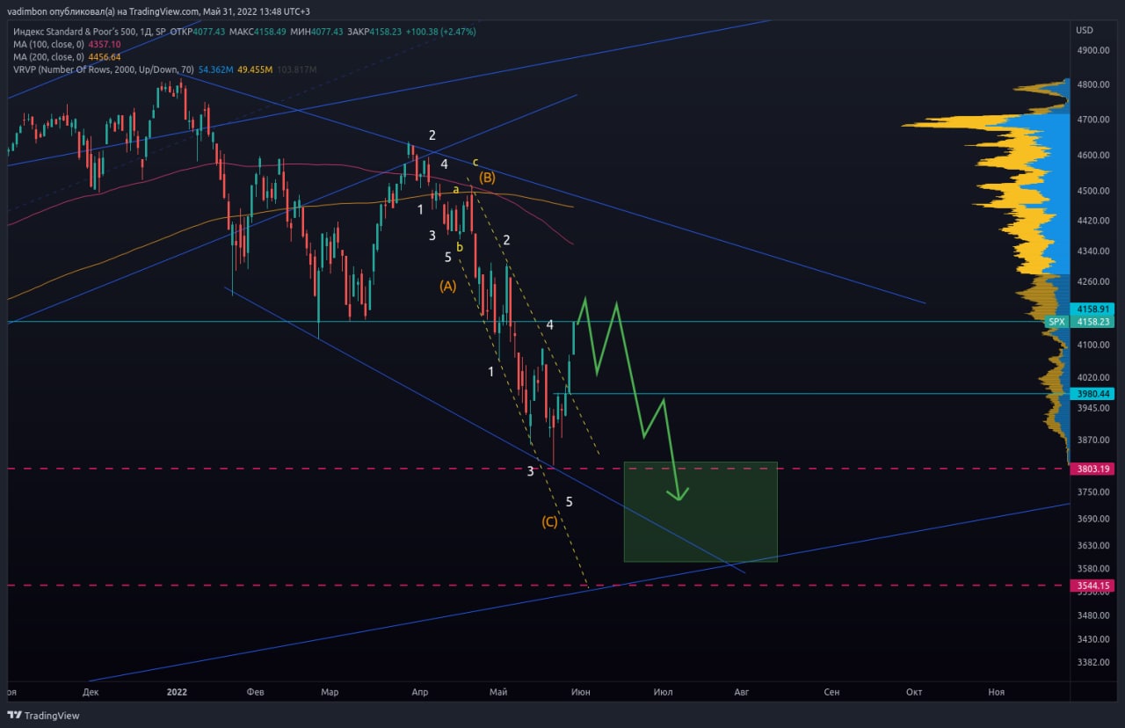Click the 4260.00 price axis label
The height and width of the screenshot is (728, 1125).
(x=1092, y=282)
